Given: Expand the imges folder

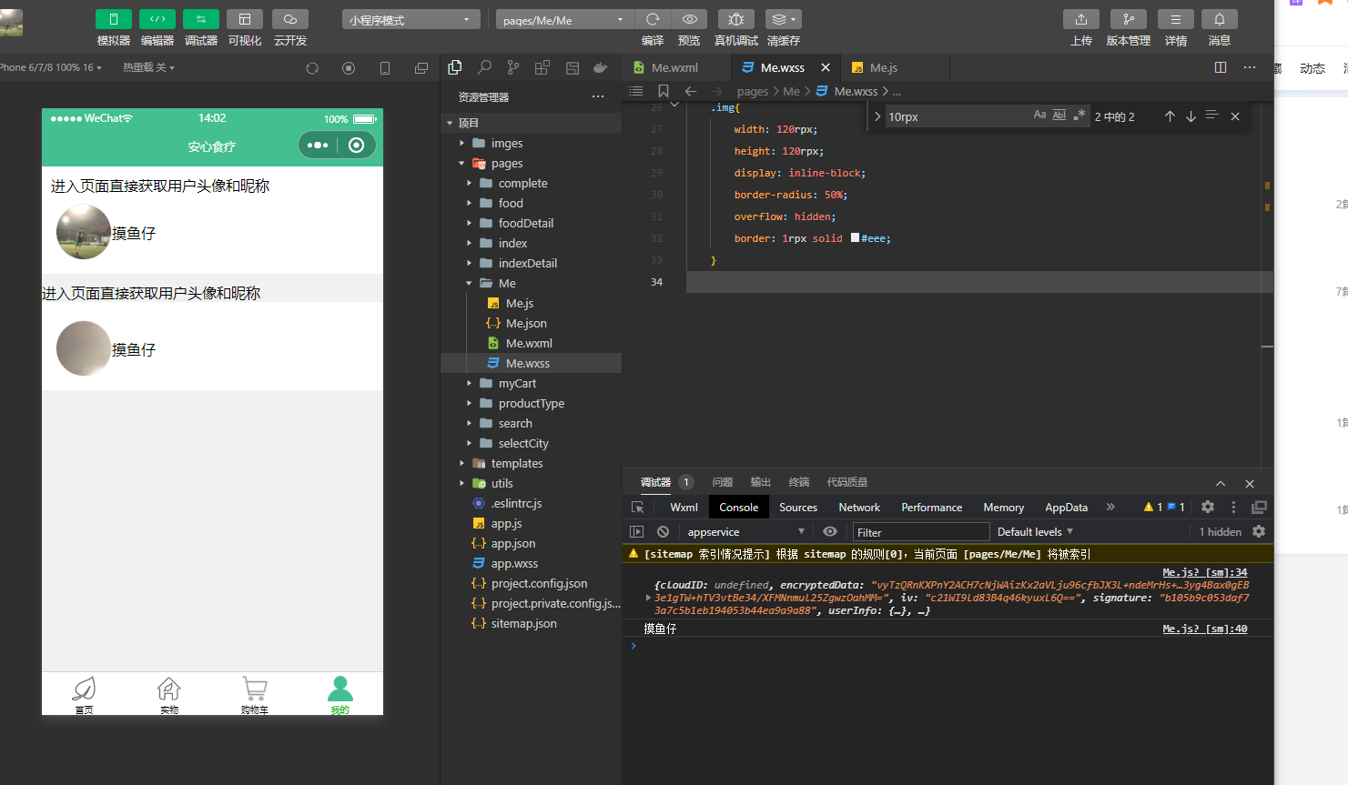Looking at the screenshot, I should click(x=506, y=143).
